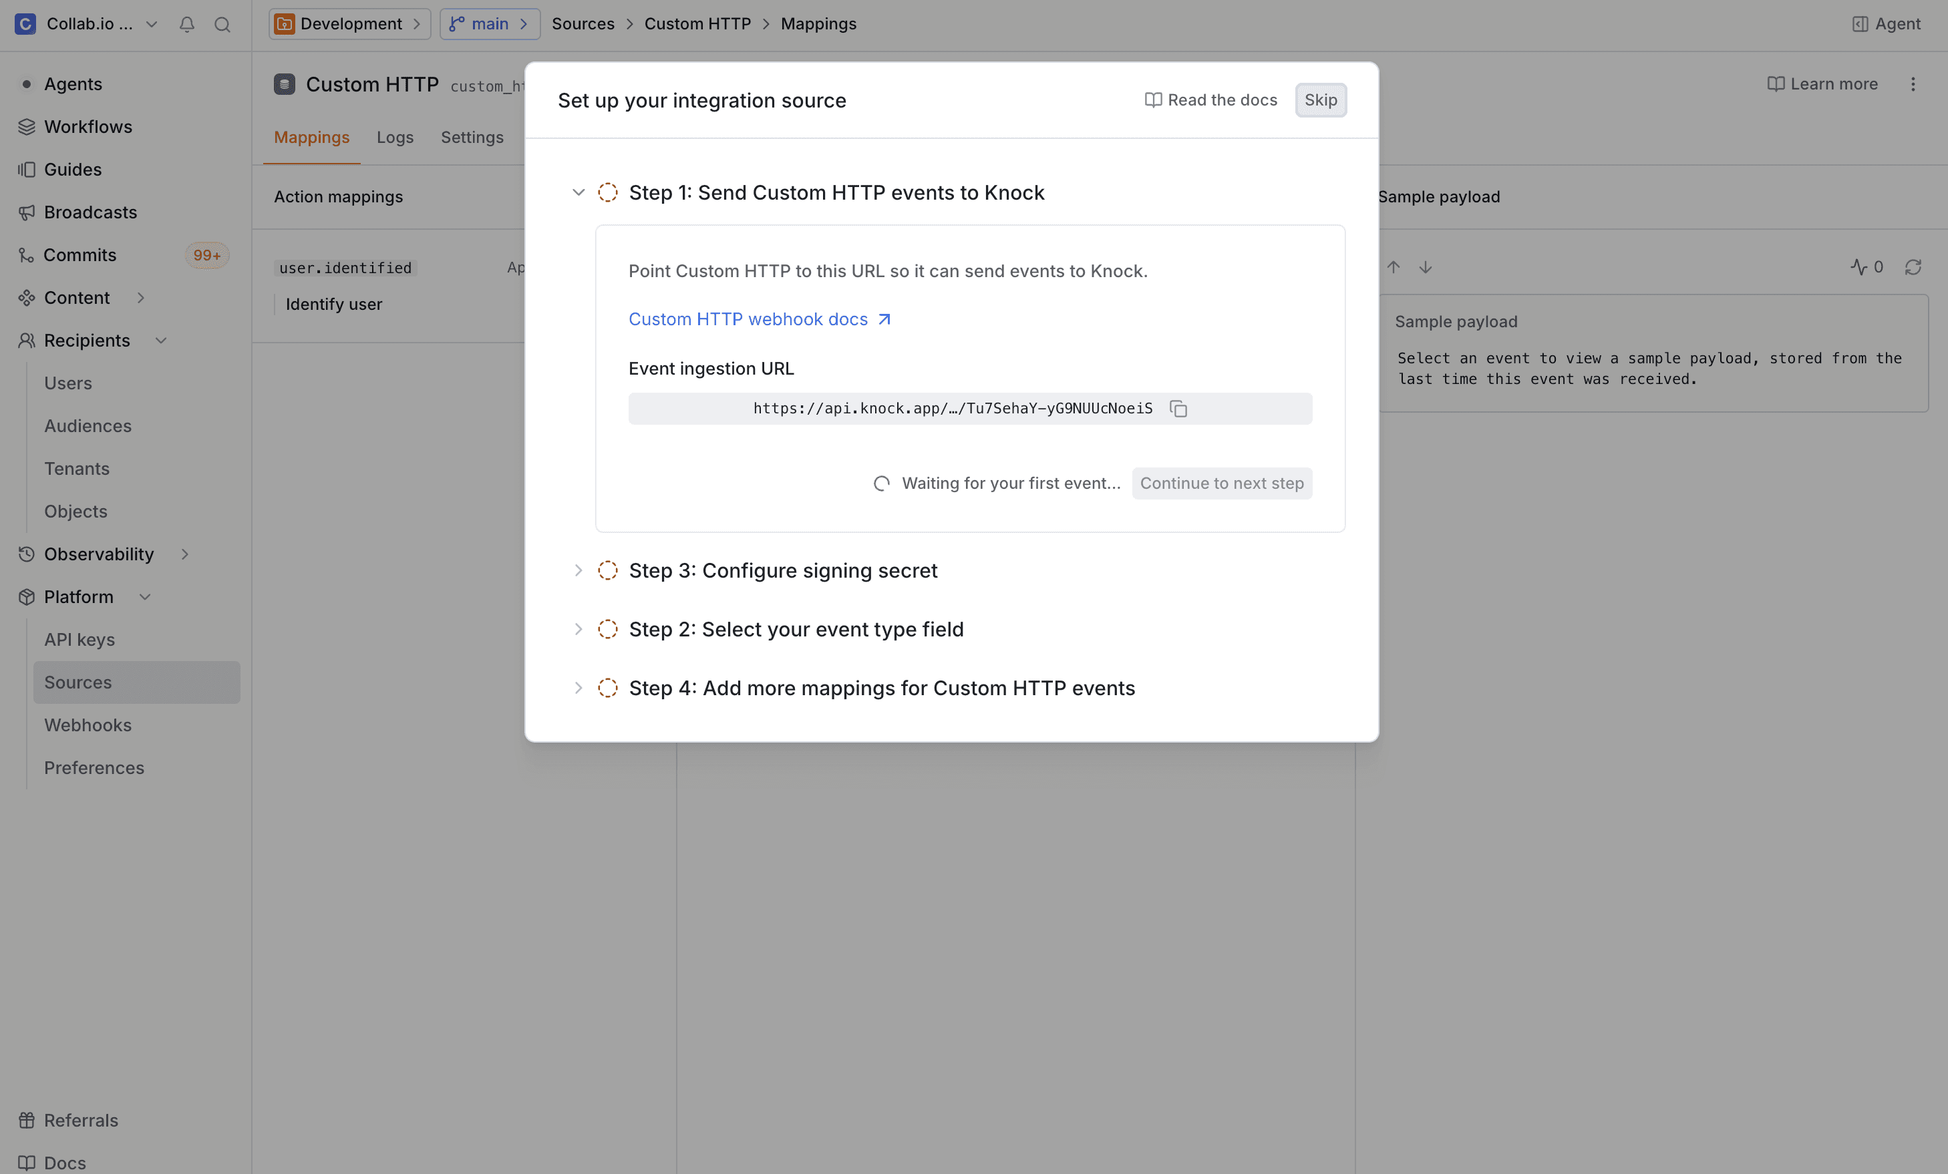Select Broadcasts in the sidebar
1948x1174 pixels.
pyautogui.click(x=90, y=212)
